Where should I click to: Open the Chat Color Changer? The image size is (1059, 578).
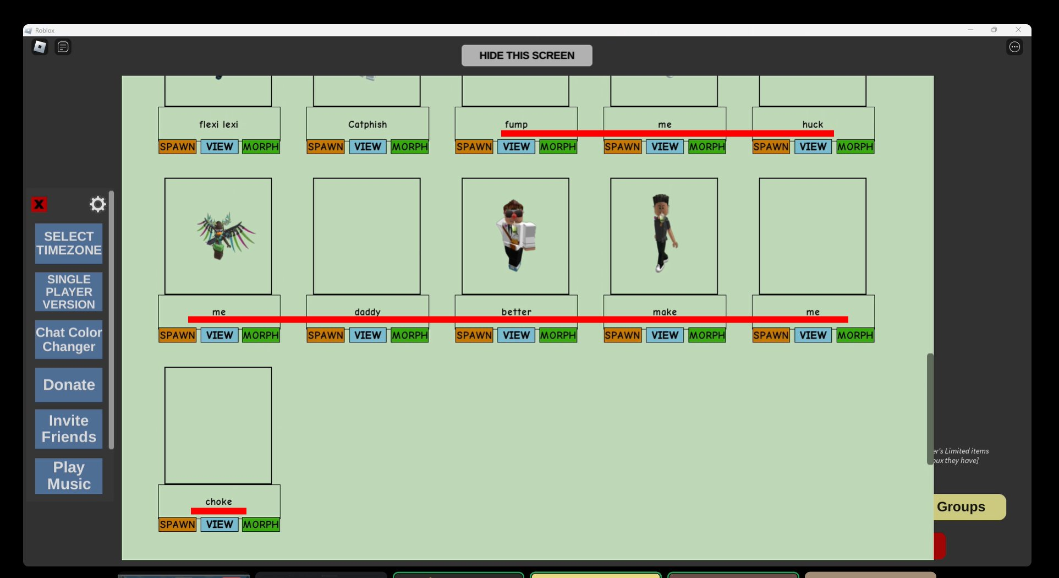tap(69, 340)
